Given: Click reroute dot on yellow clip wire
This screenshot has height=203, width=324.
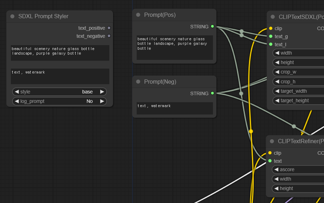Looking at the screenshot, I should tap(251, 131).
